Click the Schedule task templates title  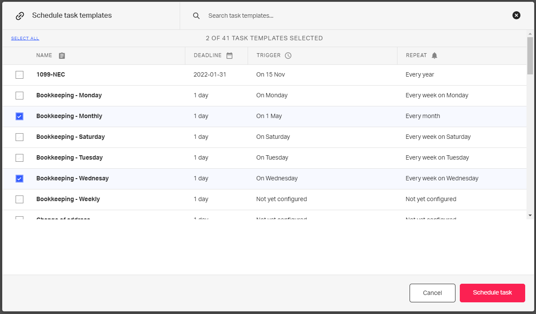[72, 16]
